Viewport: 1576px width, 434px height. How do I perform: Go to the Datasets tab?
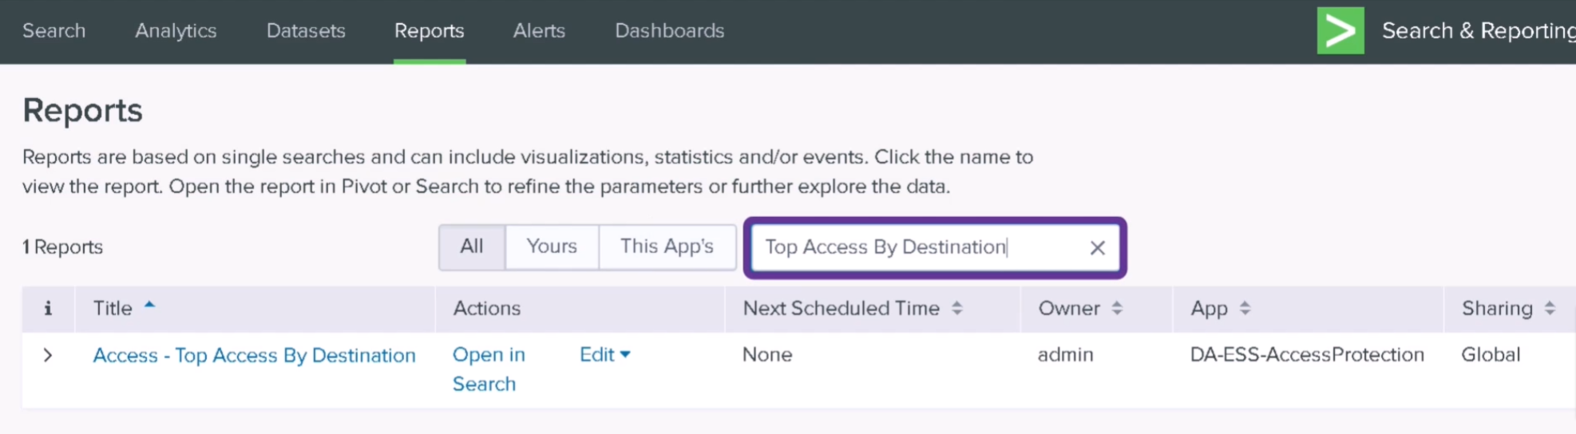click(x=306, y=31)
